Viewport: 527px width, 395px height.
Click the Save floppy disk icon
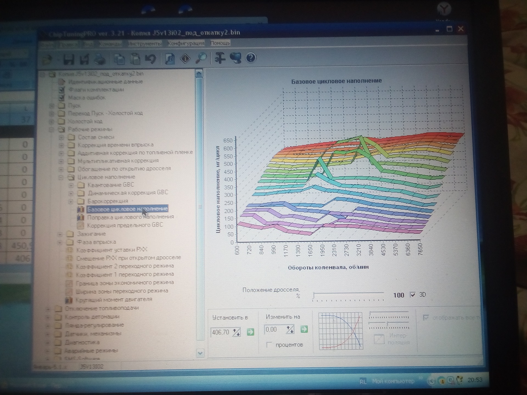click(x=69, y=60)
